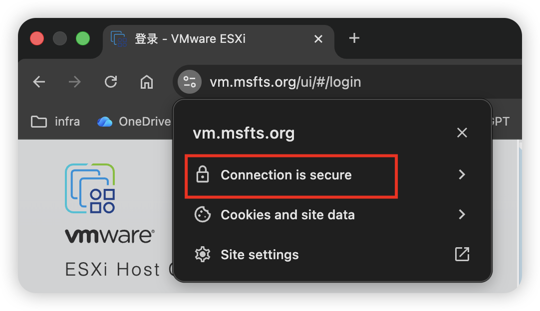The height and width of the screenshot is (311, 540).
Task: Open the OneDrive bookmark
Action: 134,121
